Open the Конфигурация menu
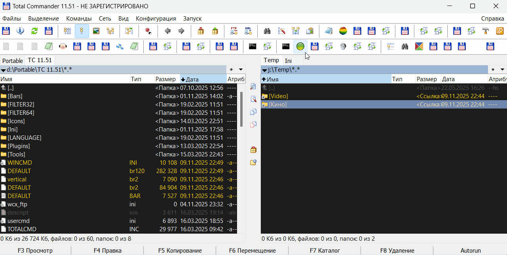 [x=156, y=19]
